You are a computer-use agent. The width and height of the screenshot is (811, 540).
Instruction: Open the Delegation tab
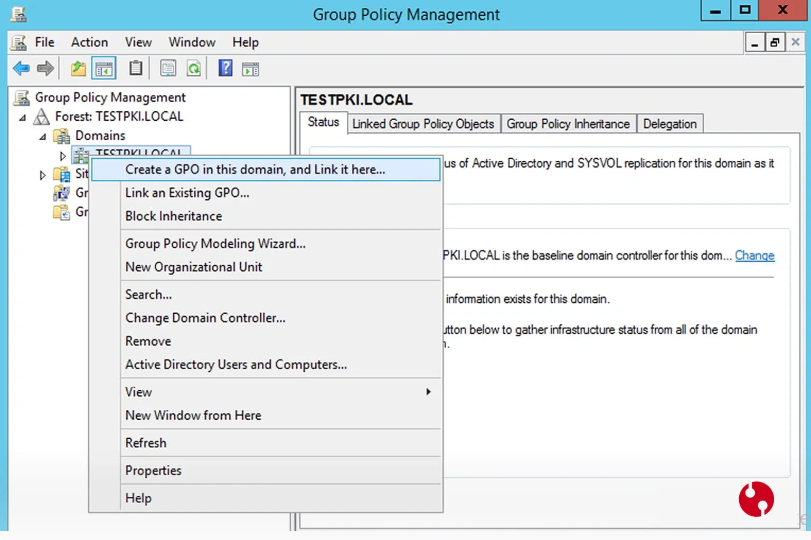pyautogui.click(x=670, y=124)
